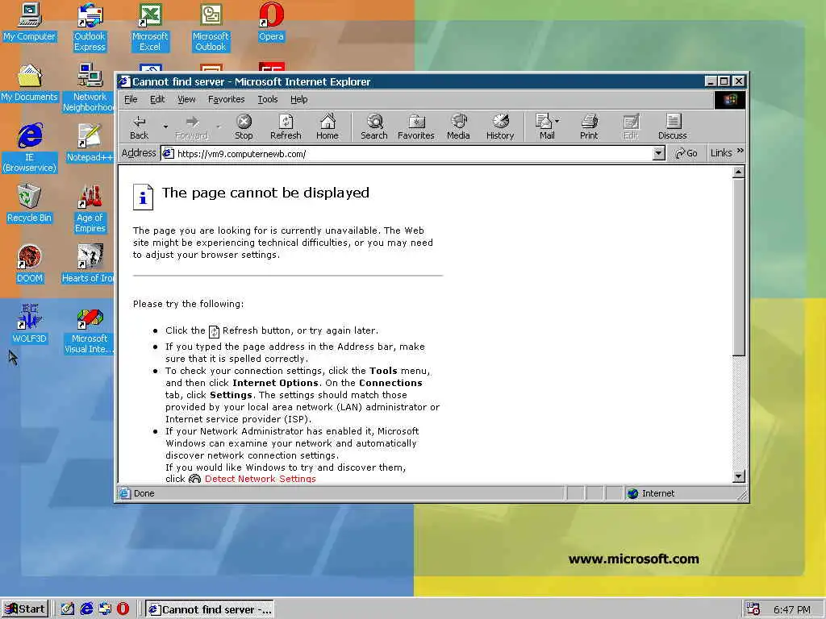Open the Edit menu

[x=157, y=99]
